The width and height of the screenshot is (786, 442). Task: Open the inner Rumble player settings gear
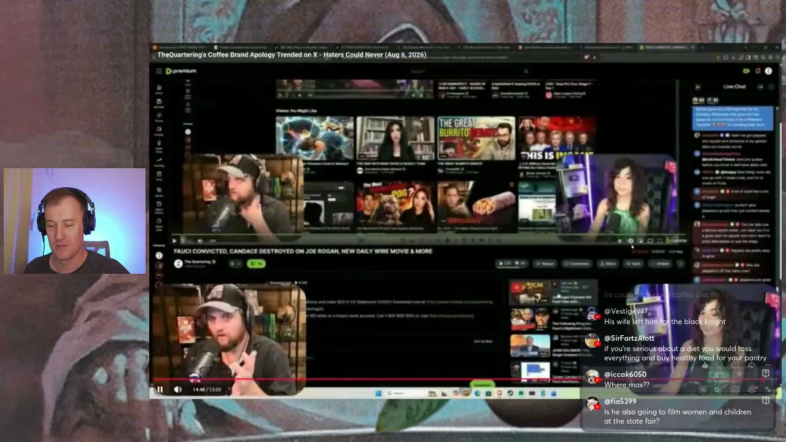point(630,241)
